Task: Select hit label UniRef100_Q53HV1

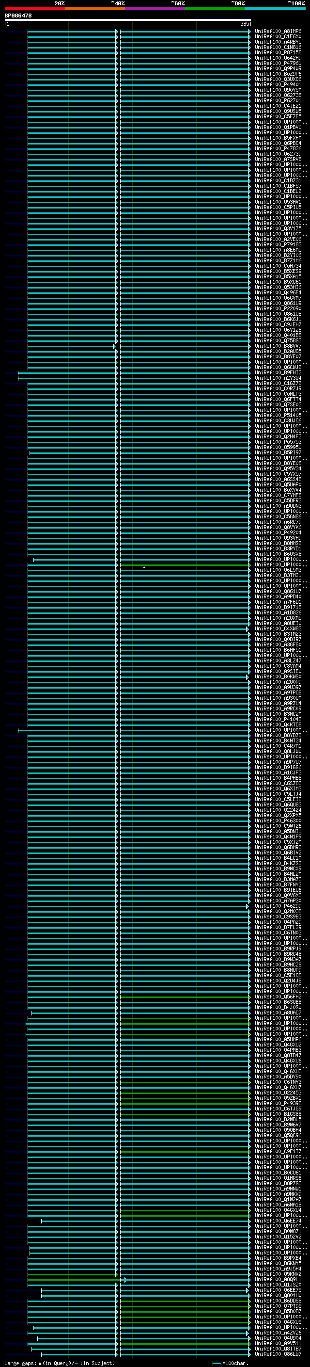Action: click(278, 202)
